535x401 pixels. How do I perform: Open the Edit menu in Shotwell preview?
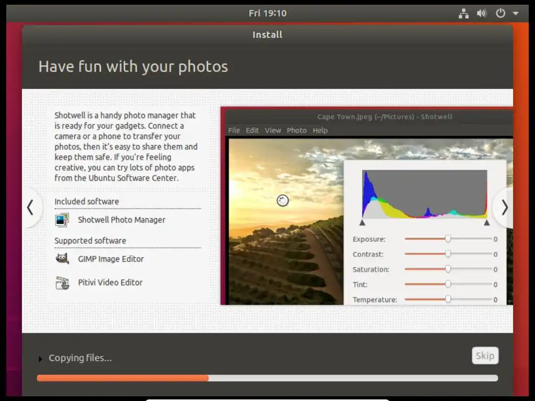pos(252,130)
